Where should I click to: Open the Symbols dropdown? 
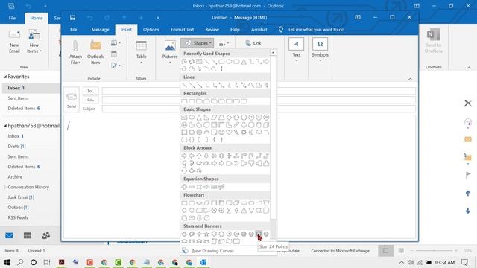pos(320,50)
